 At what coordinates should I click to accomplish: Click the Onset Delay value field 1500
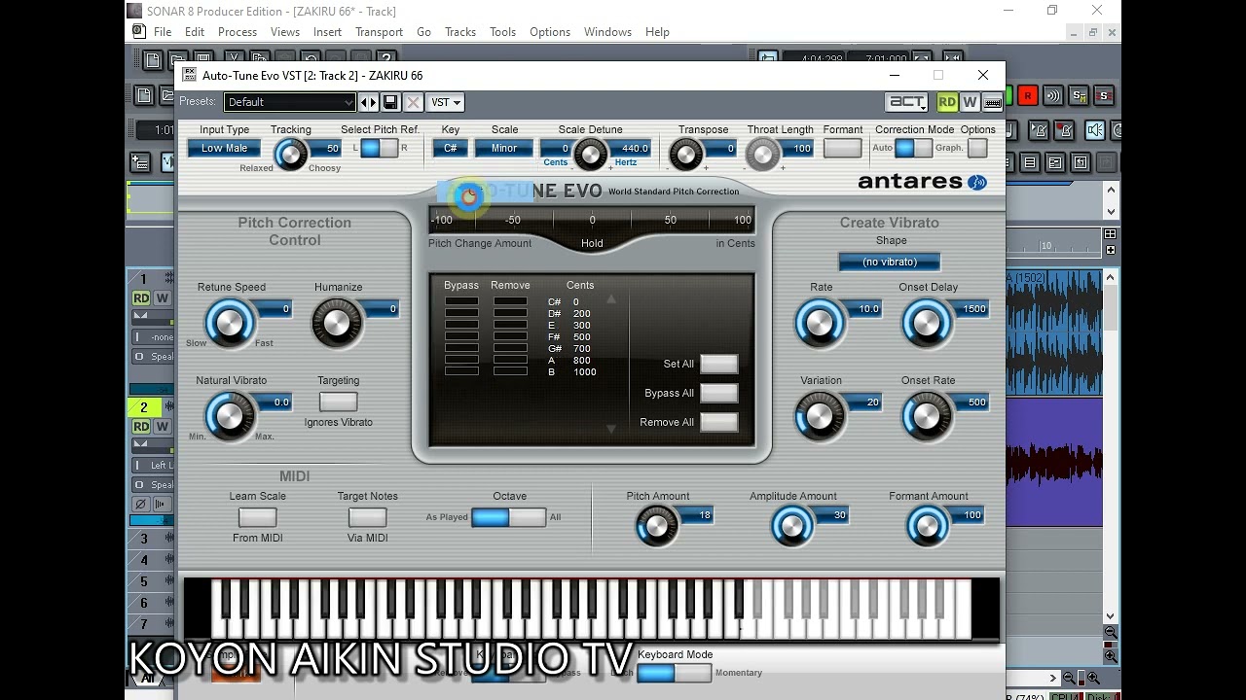click(x=971, y=309)
